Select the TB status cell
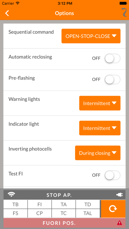The height and width of the screenshot is (229, 129). tap(15, 204)
